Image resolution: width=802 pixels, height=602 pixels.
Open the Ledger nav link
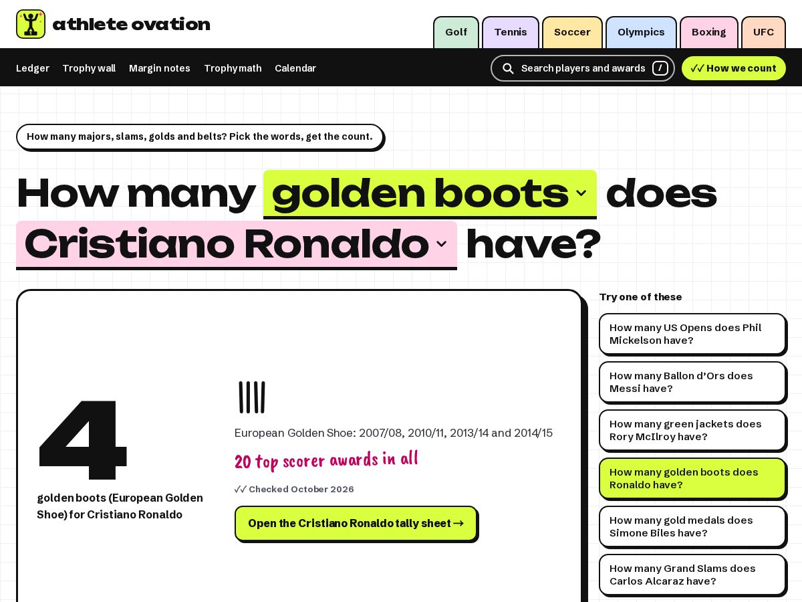click(x=33, y=68)
